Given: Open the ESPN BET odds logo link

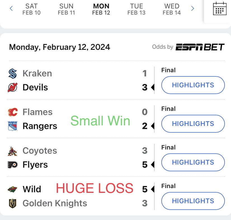Looking at the screenshot, I should 200,47.
